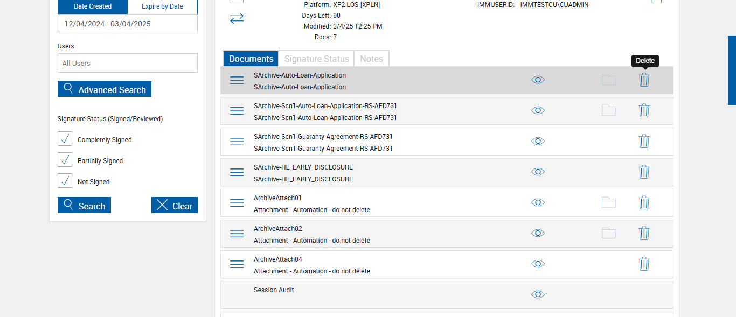Delete SArchive-Auto-Loan-Application document via trash icon
This screenshot has width=736, height=317.
point(644,80)
